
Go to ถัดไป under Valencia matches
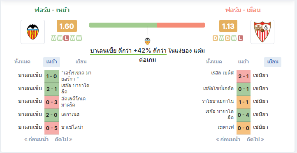(x=63, y=139)
